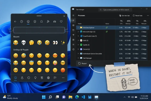Open Task Manager Details page icon

73,44
